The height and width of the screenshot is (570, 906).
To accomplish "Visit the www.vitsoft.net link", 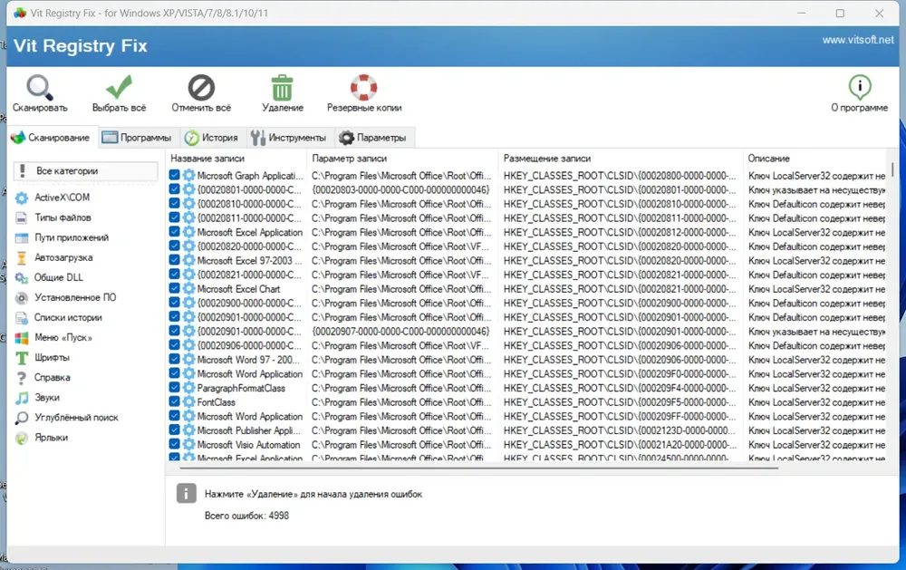I will point(857,40).
